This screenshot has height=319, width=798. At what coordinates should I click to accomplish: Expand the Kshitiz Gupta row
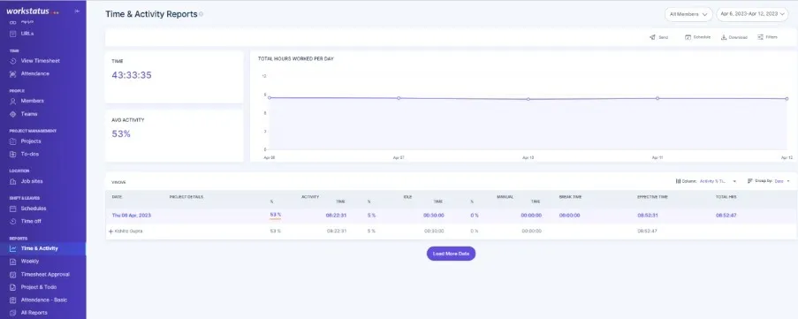(111, 231)
